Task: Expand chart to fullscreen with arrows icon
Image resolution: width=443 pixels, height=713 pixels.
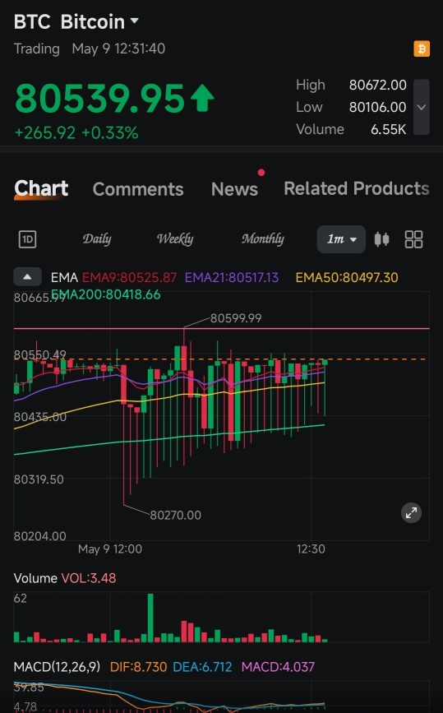Action: (411, 513)
